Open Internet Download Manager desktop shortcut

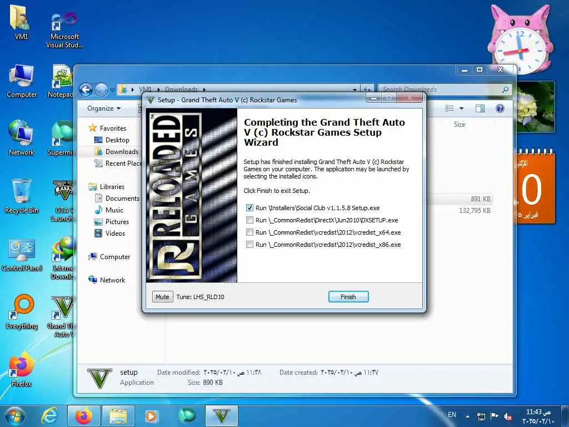[x=62, y=259]
